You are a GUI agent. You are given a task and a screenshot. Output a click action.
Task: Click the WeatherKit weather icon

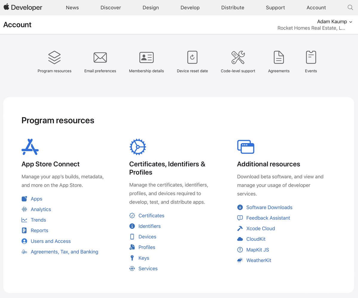(240, 260)
